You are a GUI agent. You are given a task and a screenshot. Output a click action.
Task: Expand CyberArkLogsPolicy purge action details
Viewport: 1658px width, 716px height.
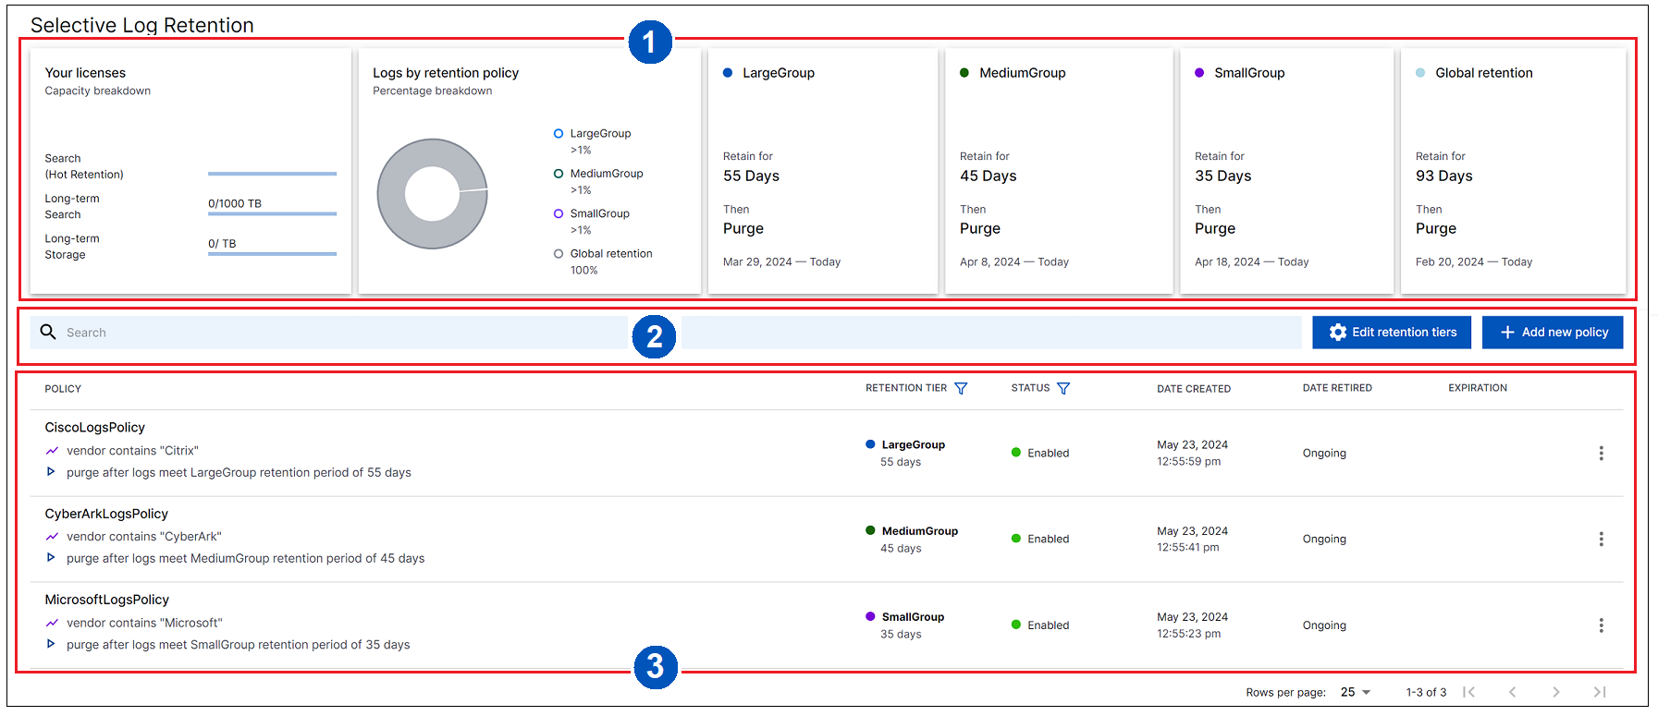(51, 557)
